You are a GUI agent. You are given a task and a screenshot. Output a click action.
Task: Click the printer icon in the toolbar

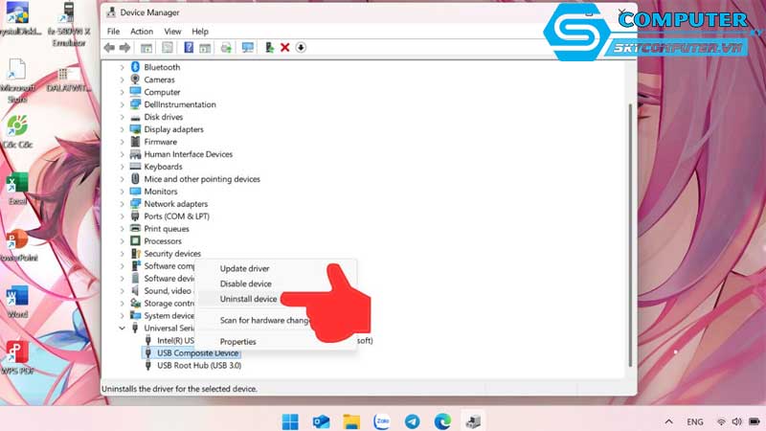(x=226, y=47)
